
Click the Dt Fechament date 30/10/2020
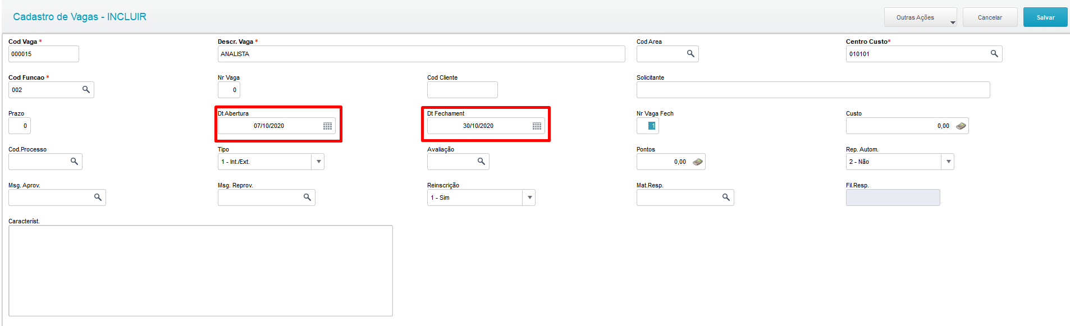(x=478, y=126)
